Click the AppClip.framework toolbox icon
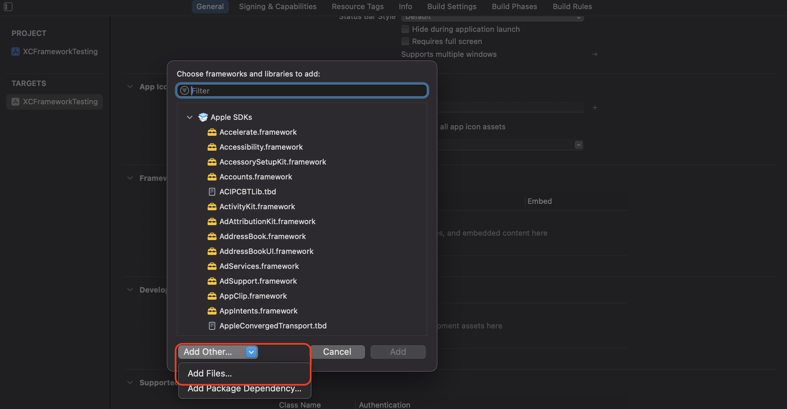This screenshot has height=409, width=787. (x=212, y=296)
